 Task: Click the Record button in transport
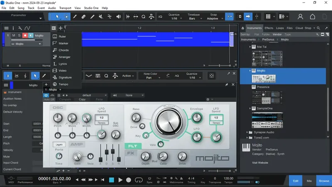point(129,180)
